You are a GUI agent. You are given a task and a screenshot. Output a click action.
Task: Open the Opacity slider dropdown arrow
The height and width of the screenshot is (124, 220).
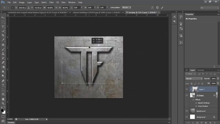point(218,79)
